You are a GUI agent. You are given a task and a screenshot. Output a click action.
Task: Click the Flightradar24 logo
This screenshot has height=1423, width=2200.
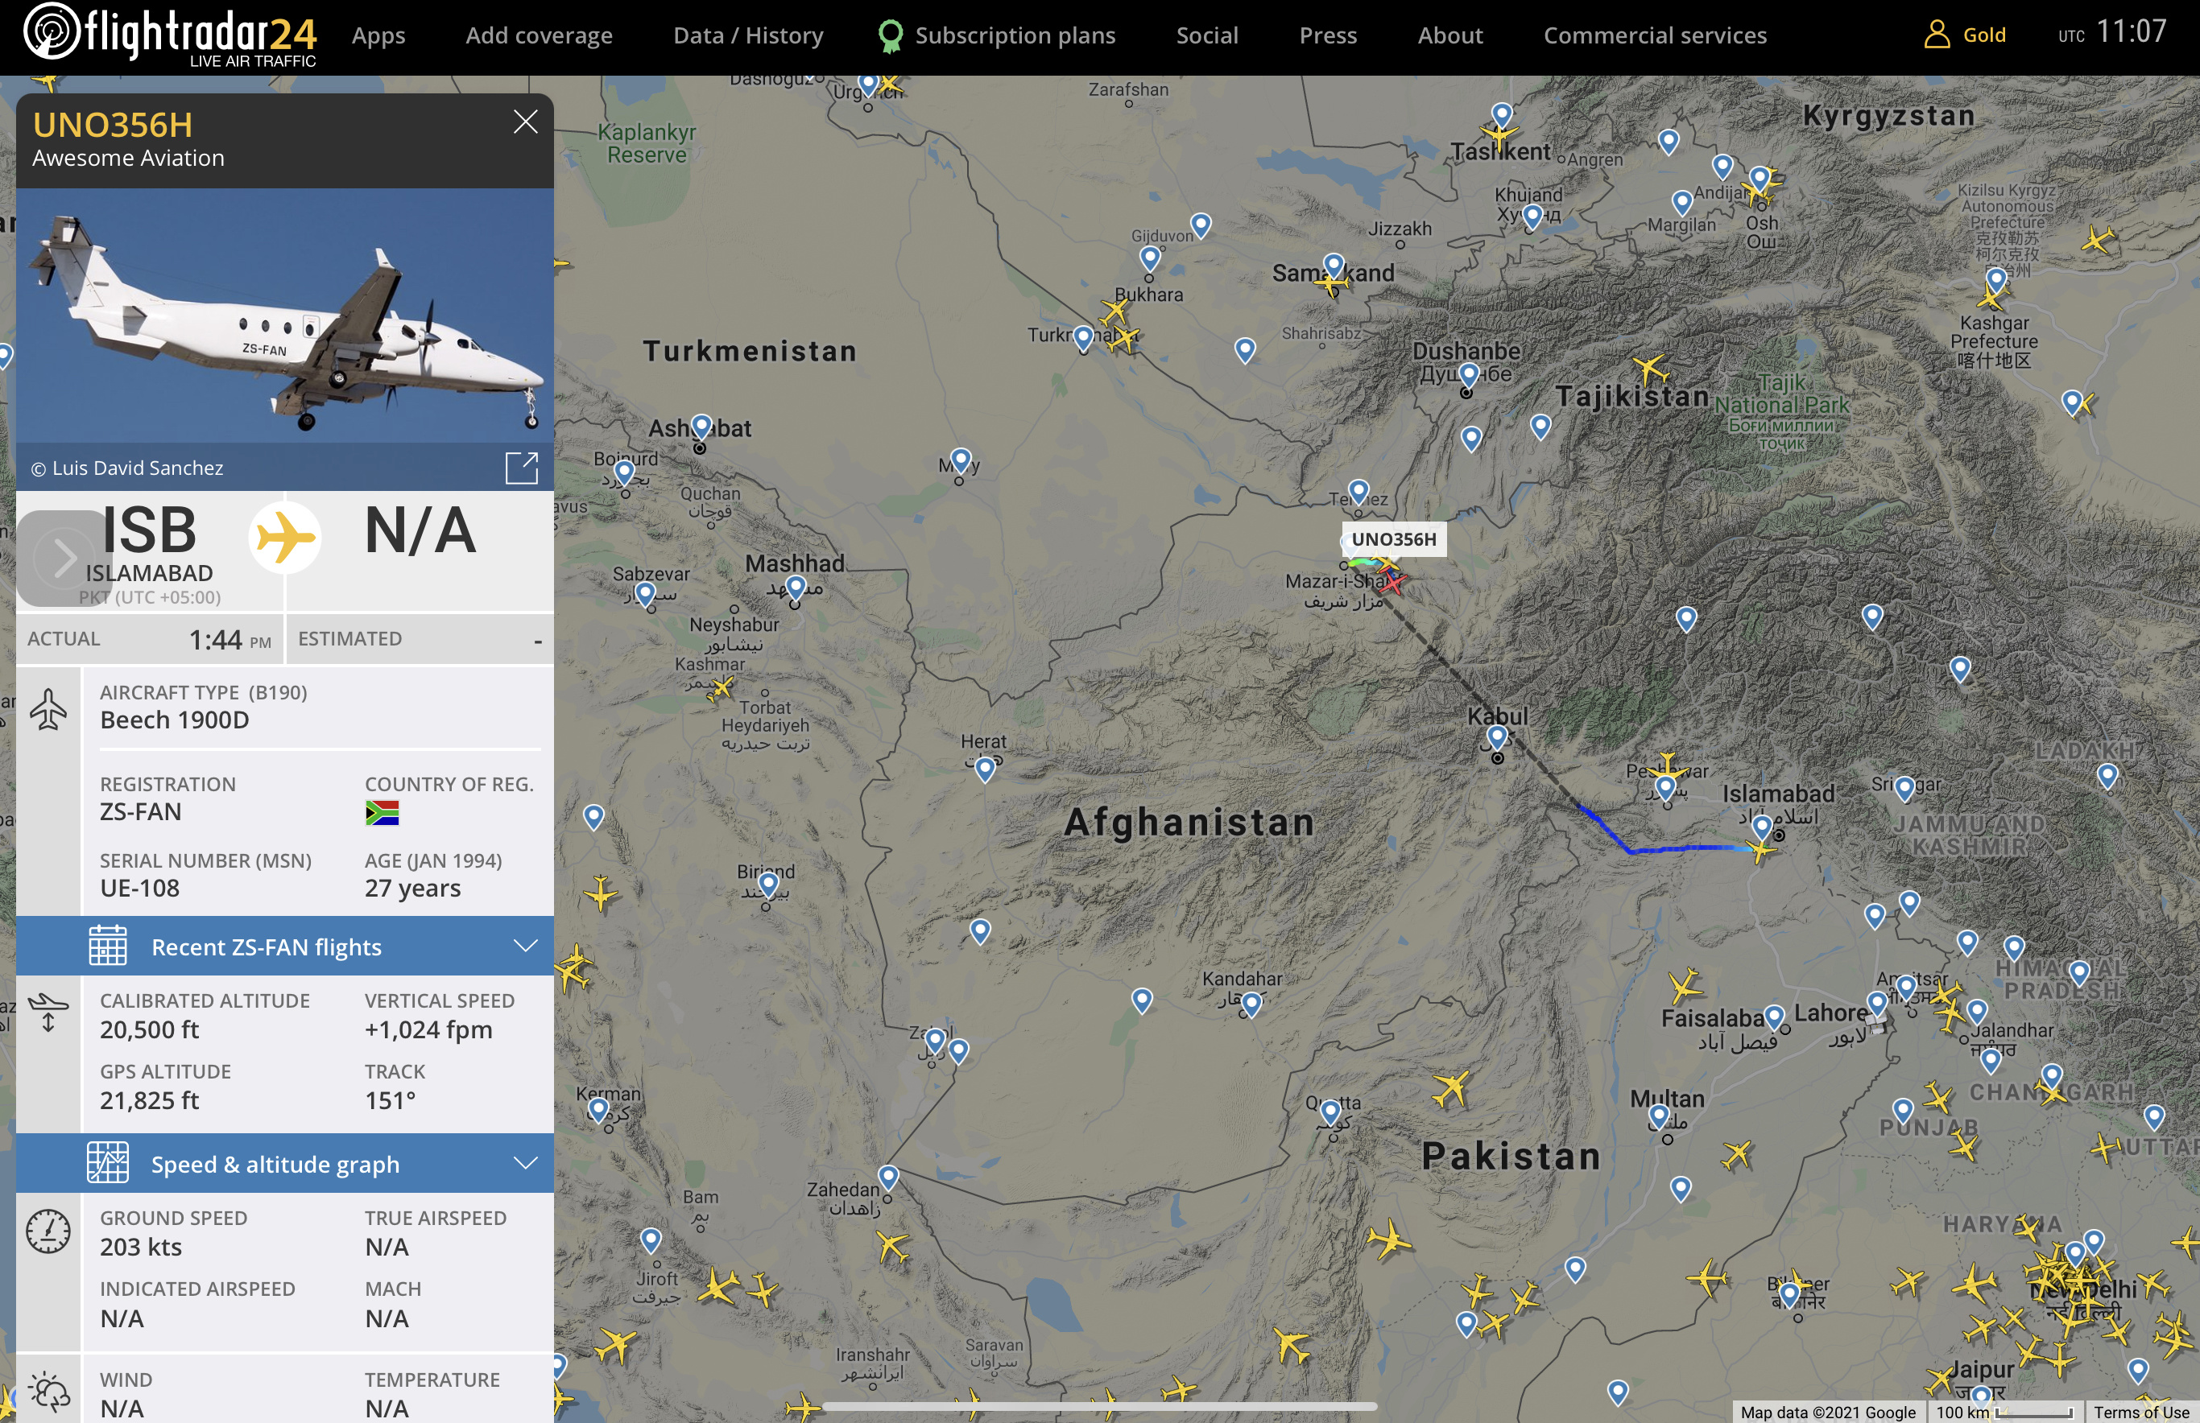(170, 35)
